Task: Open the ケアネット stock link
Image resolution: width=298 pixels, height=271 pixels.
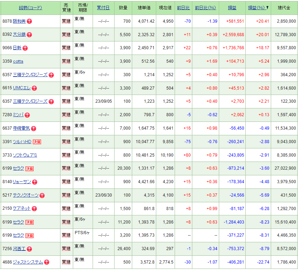Action: [x=22, y=208]
